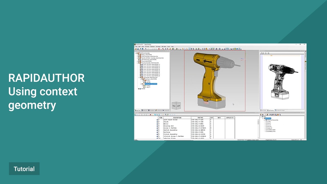Switch to the Item List tab
Image resolution: width=327 pixels, height=184 pixels.
coord(144,110)
